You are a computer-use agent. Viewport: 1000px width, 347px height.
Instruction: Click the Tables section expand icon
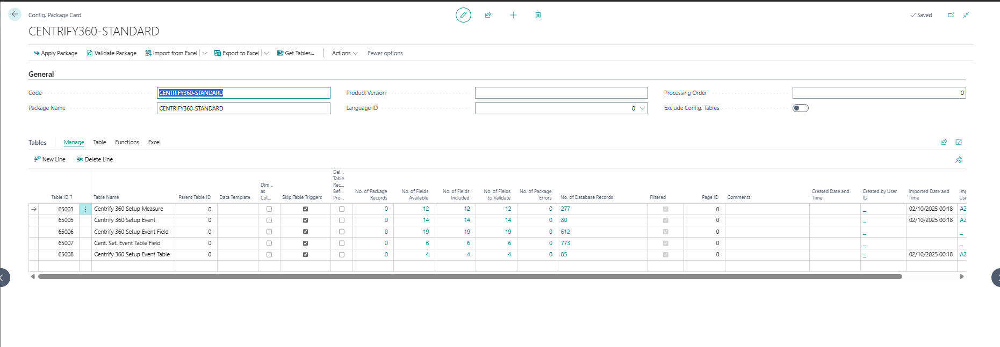[x=959, y=142]
